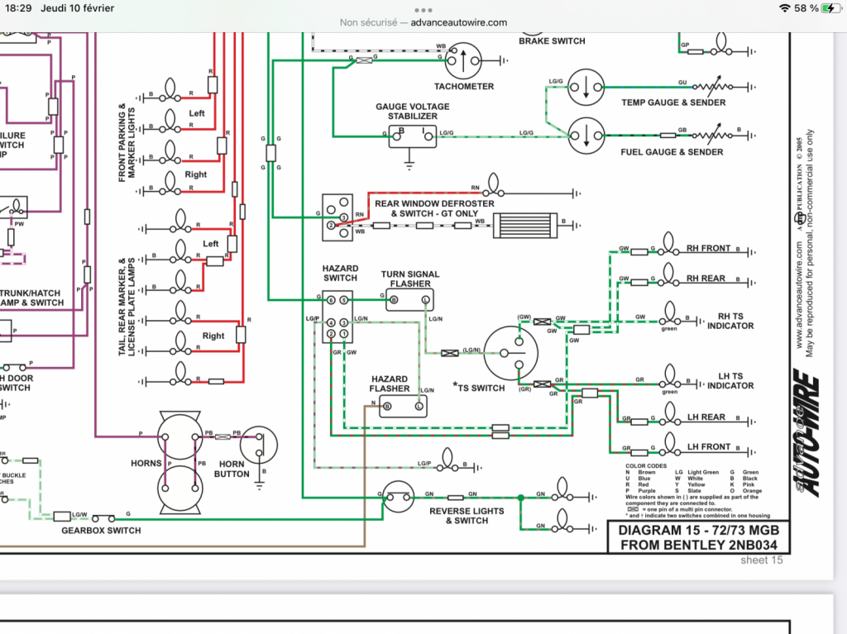Select the Hazard Flasher box
The image size is (847, 634).
[403, 406]
